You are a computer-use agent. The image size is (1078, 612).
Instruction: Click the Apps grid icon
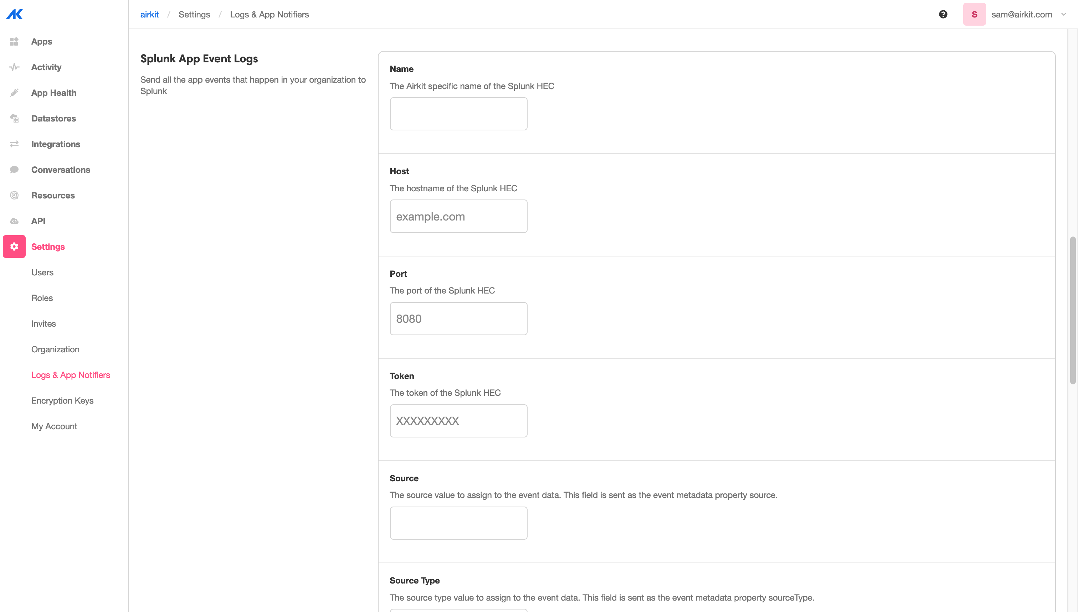[14, 41]
